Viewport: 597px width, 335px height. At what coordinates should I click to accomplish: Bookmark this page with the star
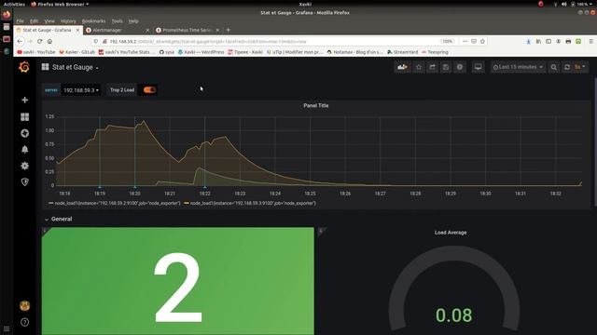pos(482,41)
